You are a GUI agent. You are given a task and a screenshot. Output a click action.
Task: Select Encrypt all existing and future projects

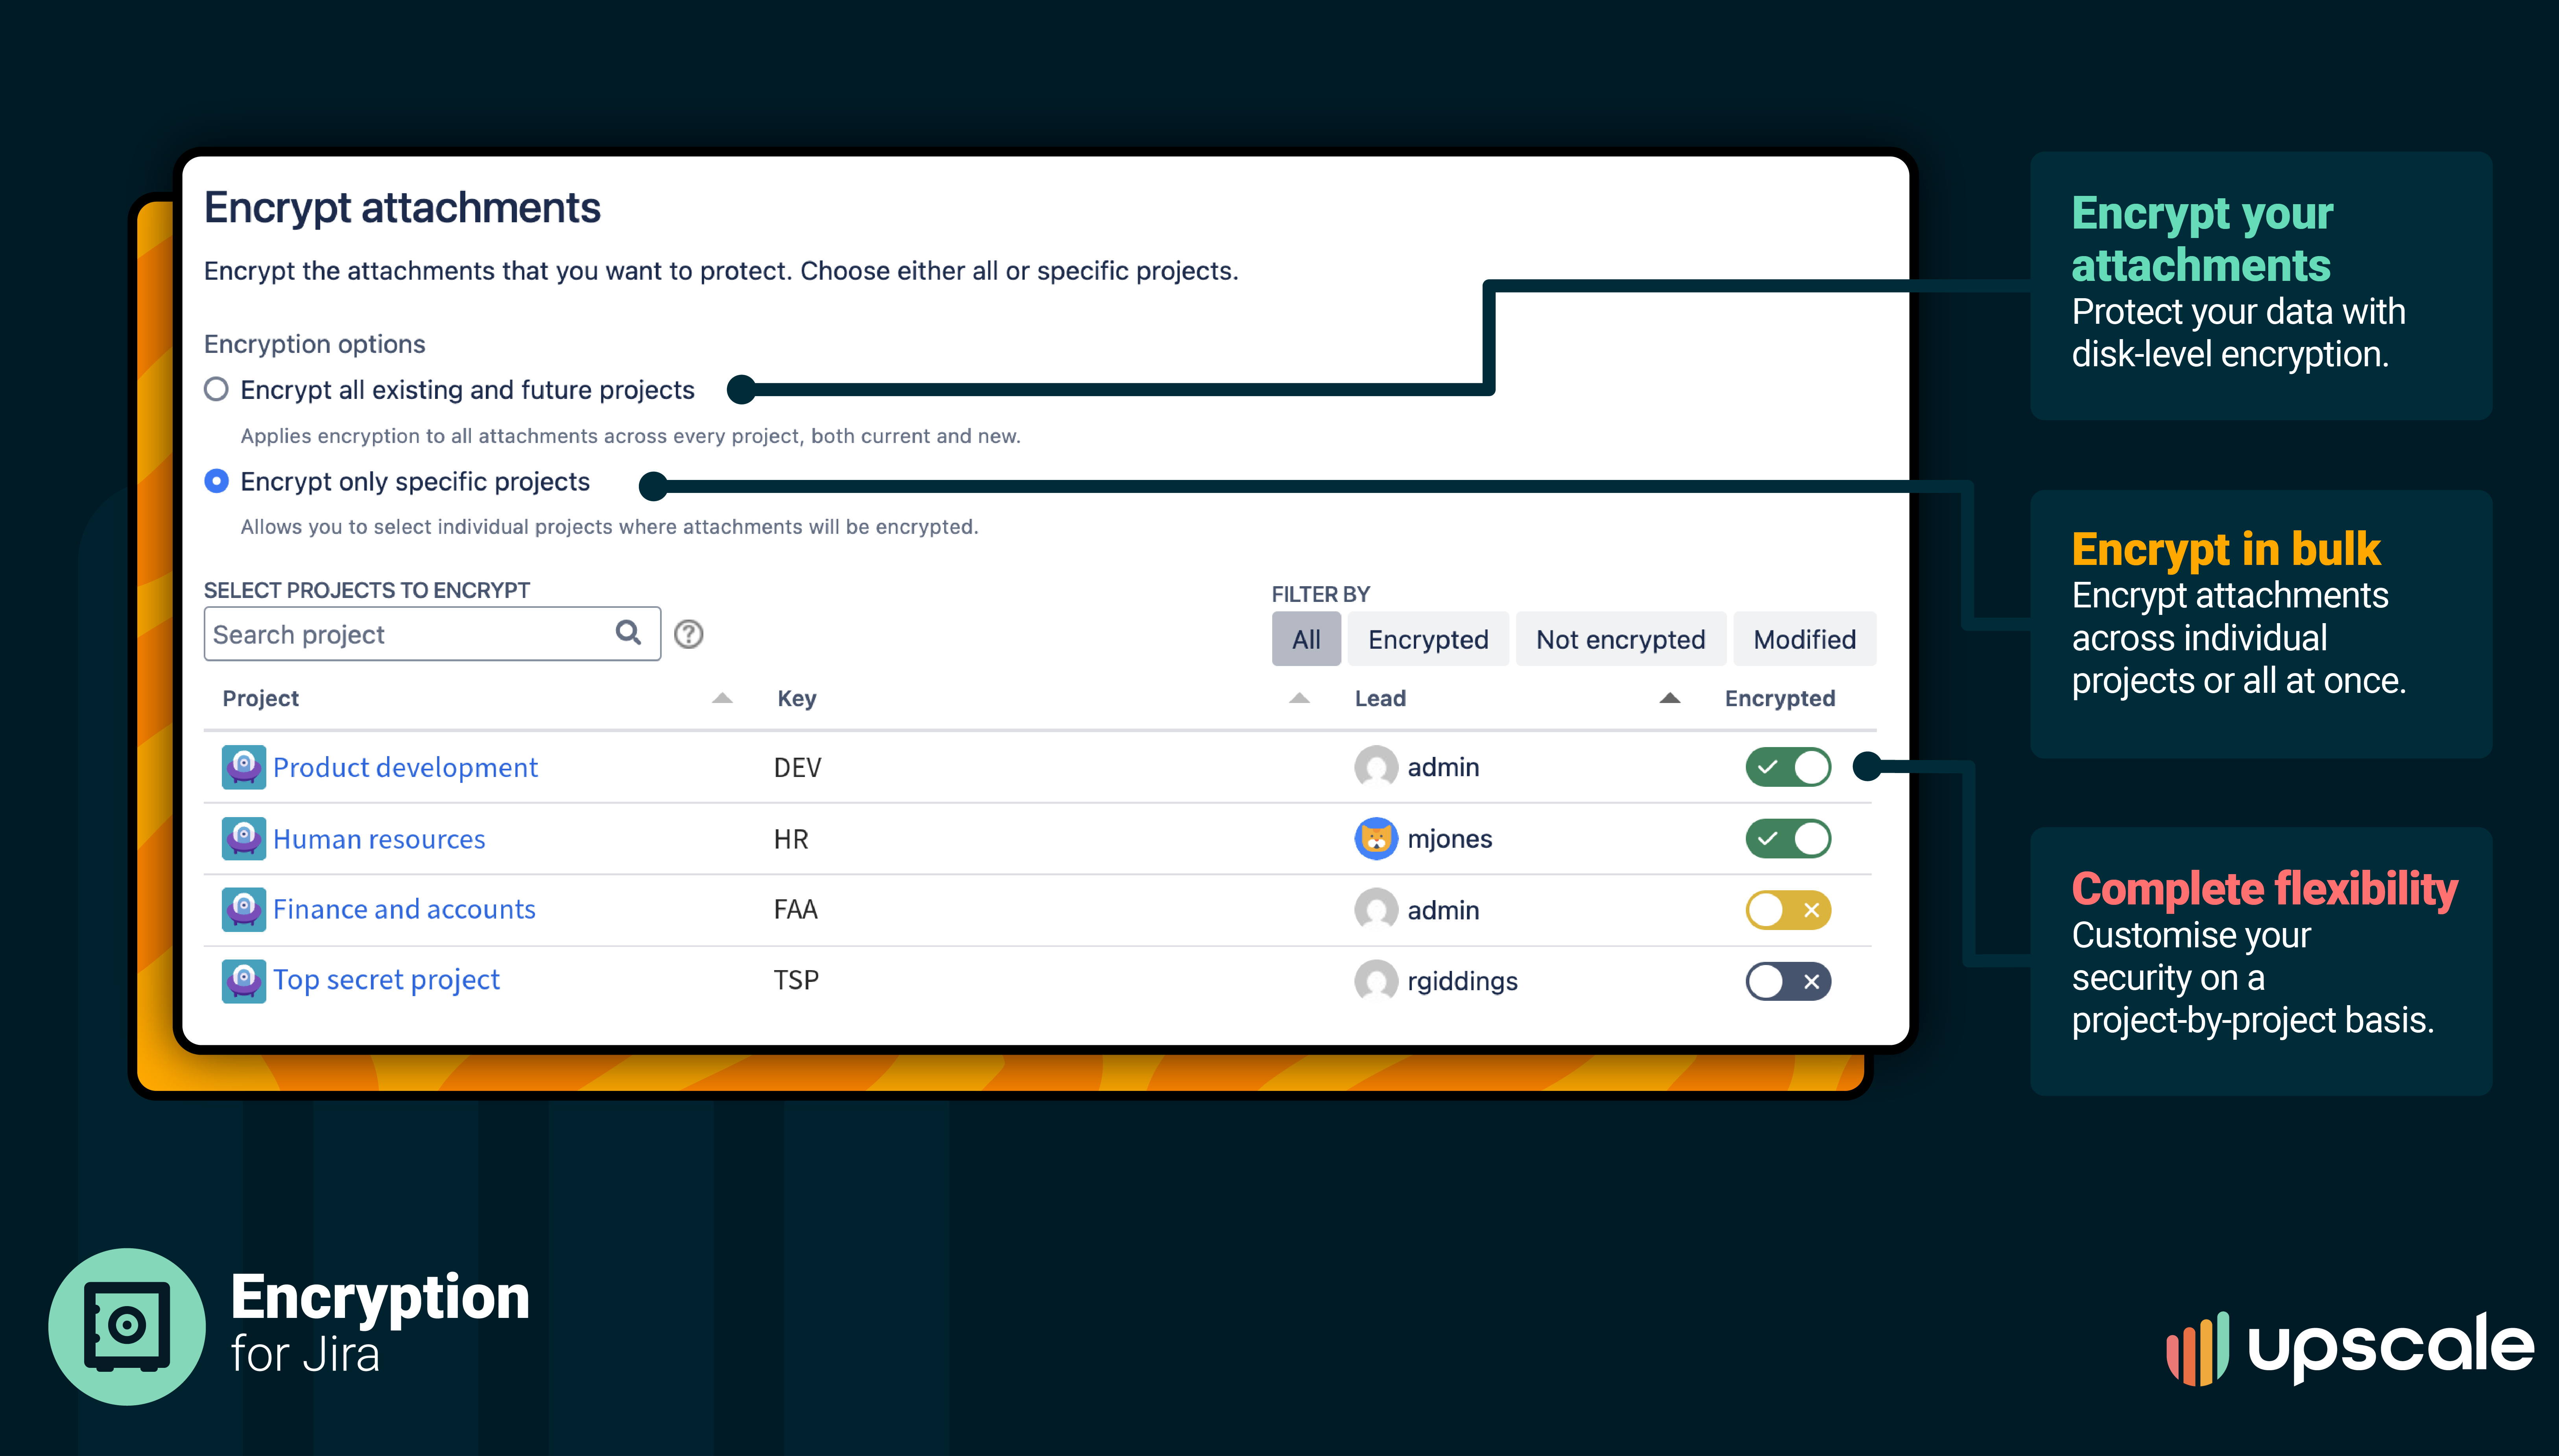point(216,389)
